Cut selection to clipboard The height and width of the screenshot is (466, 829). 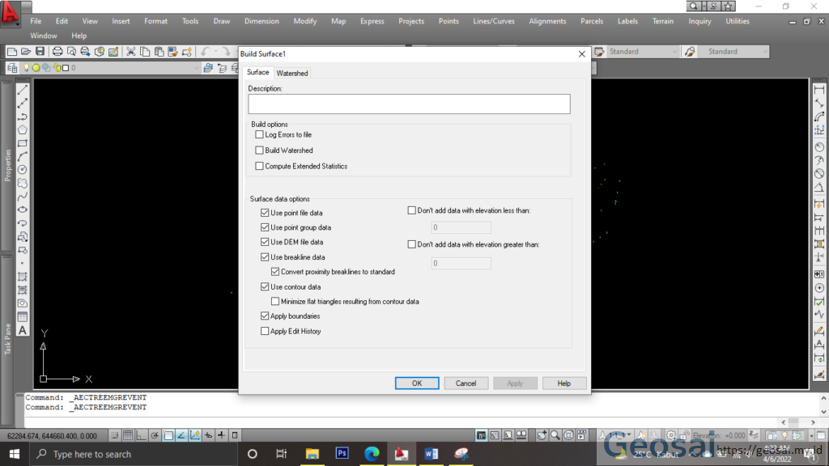129,51
